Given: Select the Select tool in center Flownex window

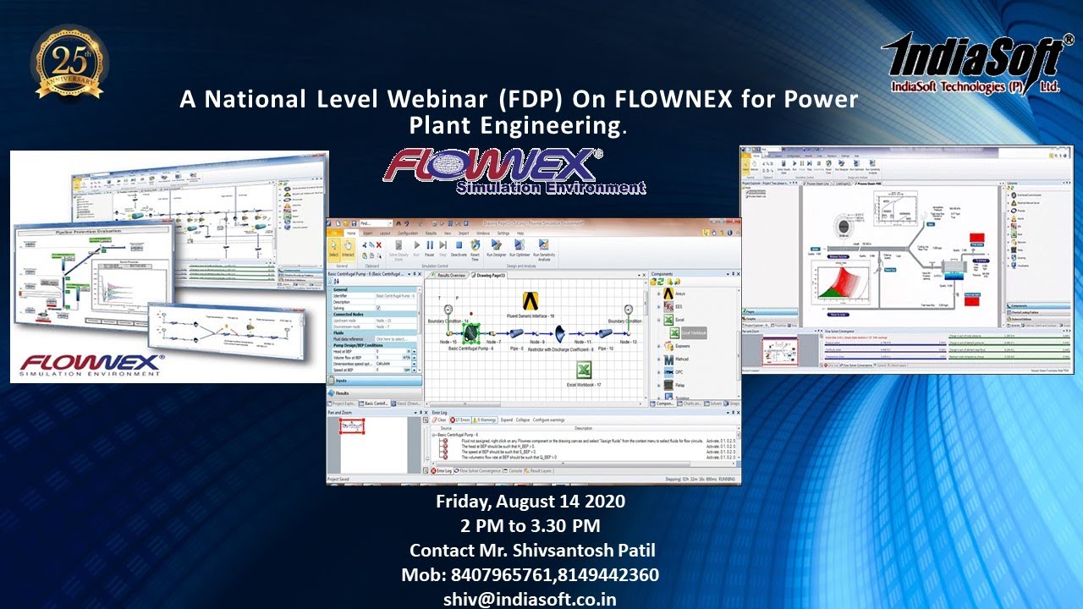Looking at the screenshot, I should click(333, 249).
